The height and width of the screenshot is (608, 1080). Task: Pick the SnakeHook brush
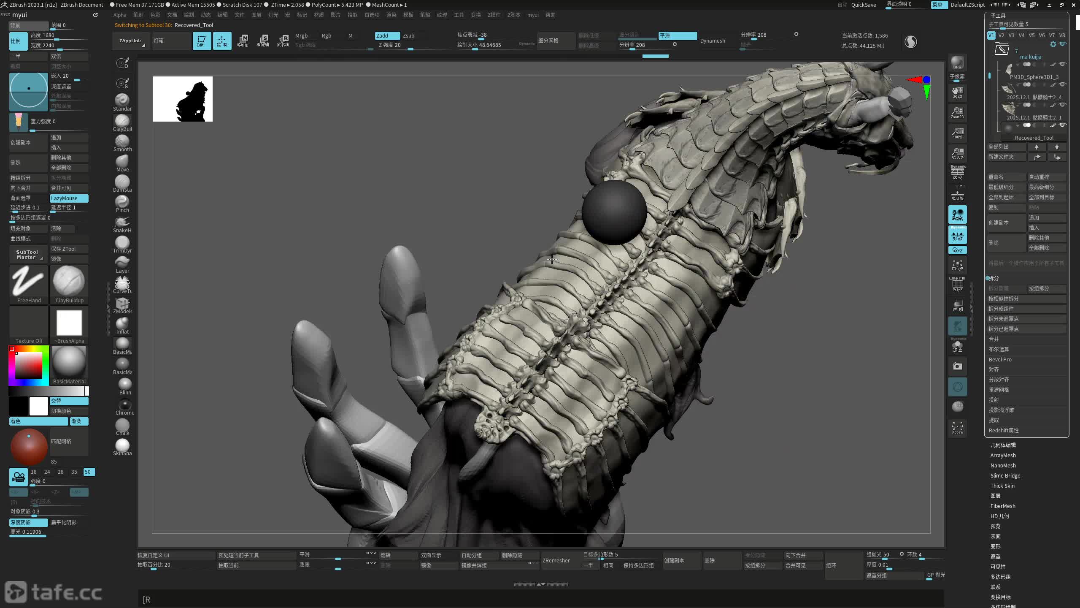[x=122, y=224]
